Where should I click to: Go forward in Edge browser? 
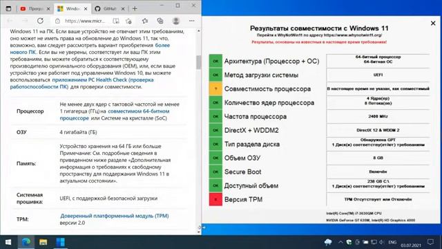pyautogui.click(x=25, y=21)
